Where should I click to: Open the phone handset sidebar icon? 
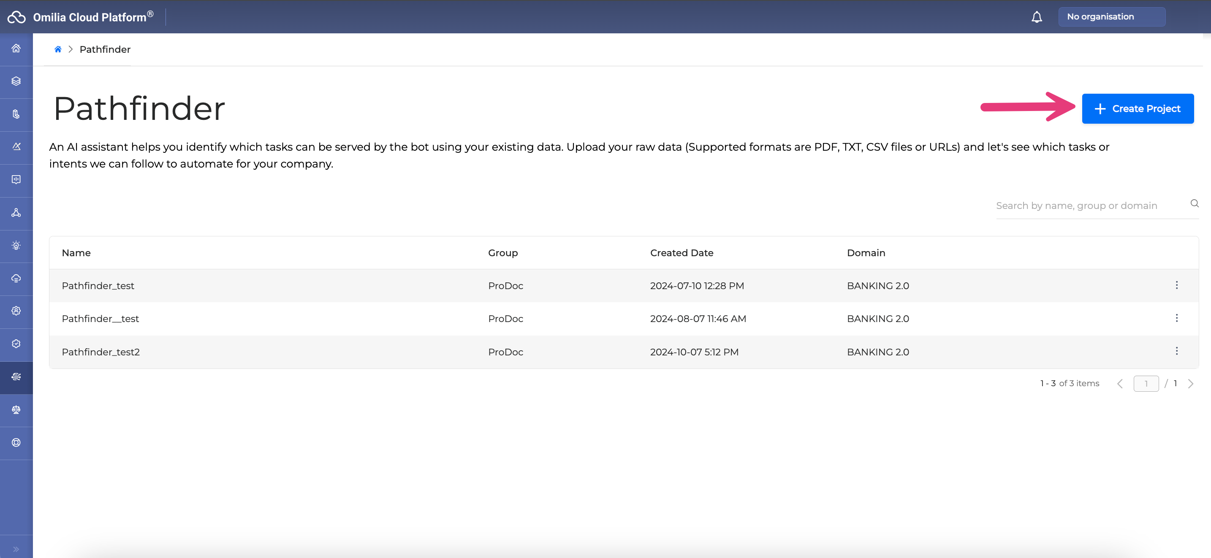[x=16, y=114]
